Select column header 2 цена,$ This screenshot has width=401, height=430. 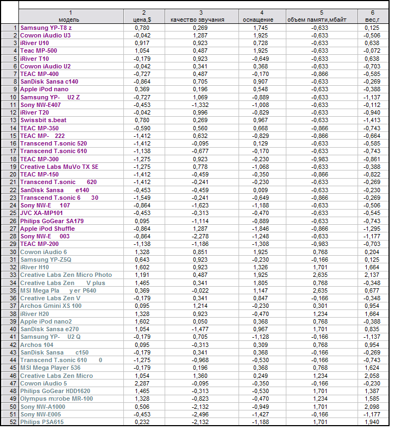tap(144, 16)
